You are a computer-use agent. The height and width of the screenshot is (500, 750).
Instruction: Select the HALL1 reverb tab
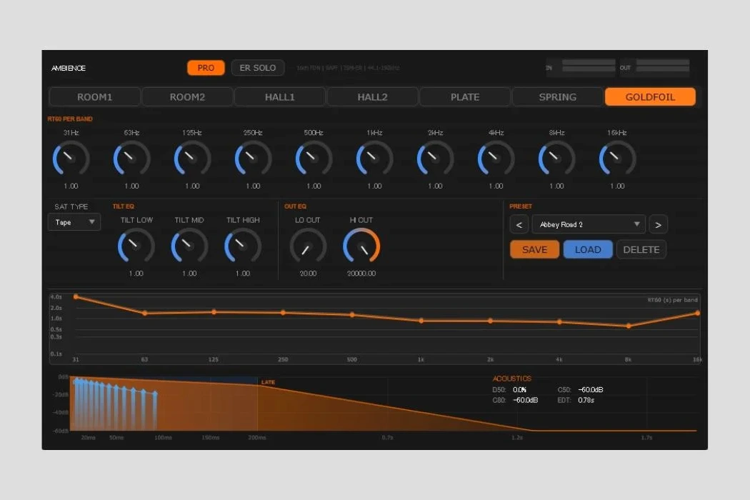click(x=280, y=97)
